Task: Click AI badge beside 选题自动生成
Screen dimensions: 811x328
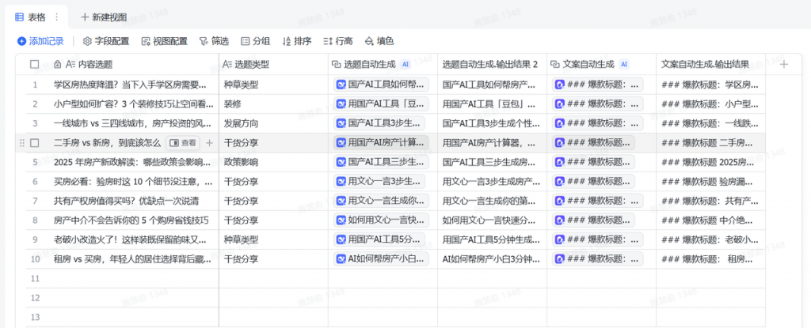Action: click(x=405, y=65)
